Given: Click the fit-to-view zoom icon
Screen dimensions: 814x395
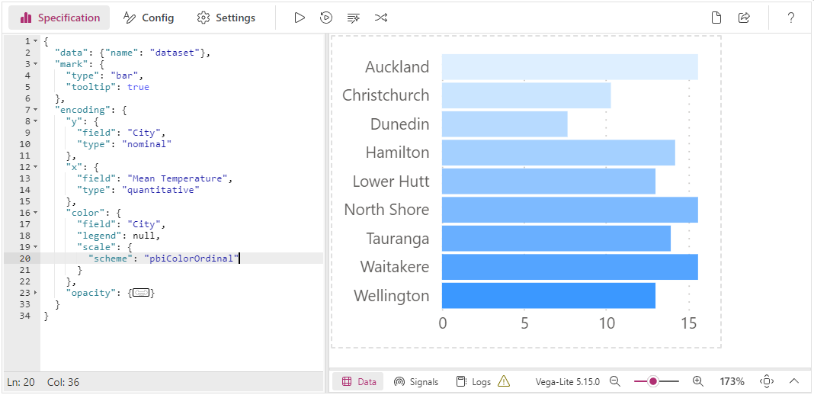Looking at the screenshot, I should (767, 381).
